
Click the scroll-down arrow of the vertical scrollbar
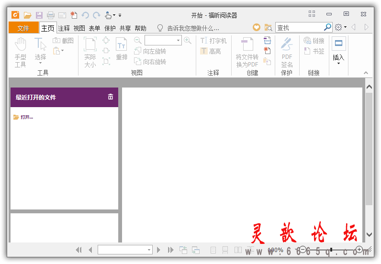[369, 234]
